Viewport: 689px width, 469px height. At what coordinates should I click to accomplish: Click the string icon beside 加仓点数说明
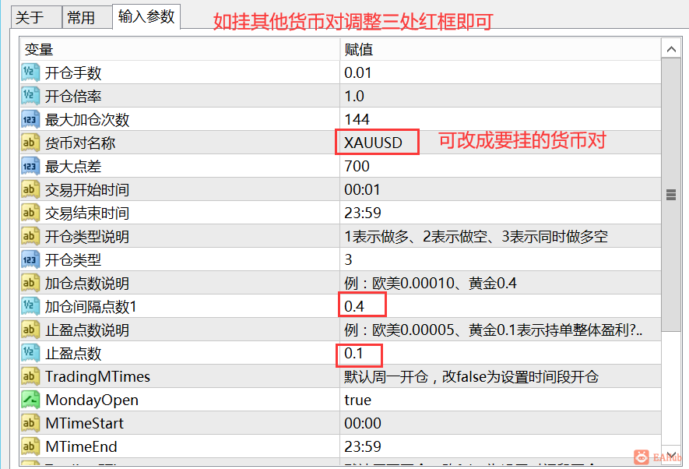tap(30, 283)
